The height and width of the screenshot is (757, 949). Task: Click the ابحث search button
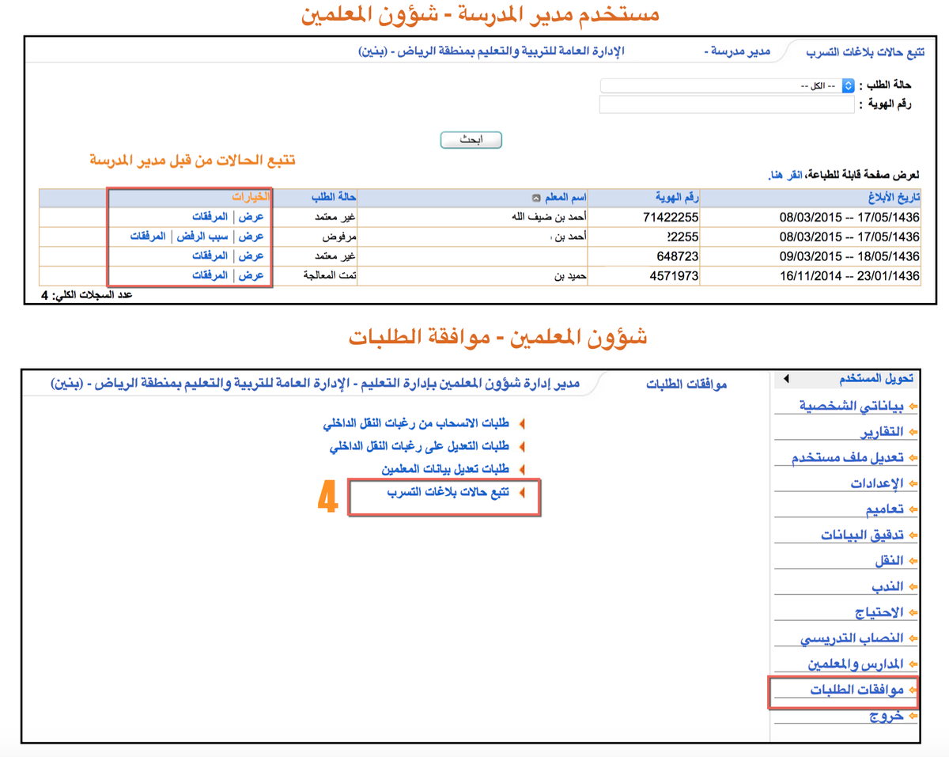pos(471,140)
